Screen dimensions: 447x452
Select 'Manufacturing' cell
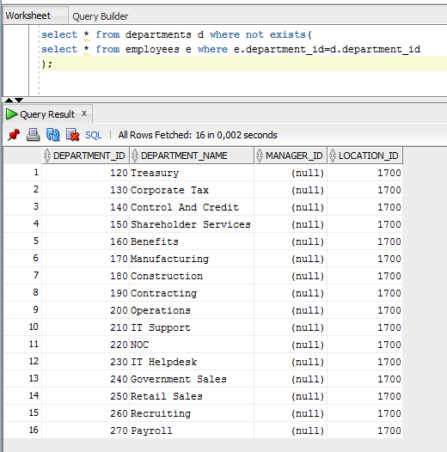click(x=192, y=259)
